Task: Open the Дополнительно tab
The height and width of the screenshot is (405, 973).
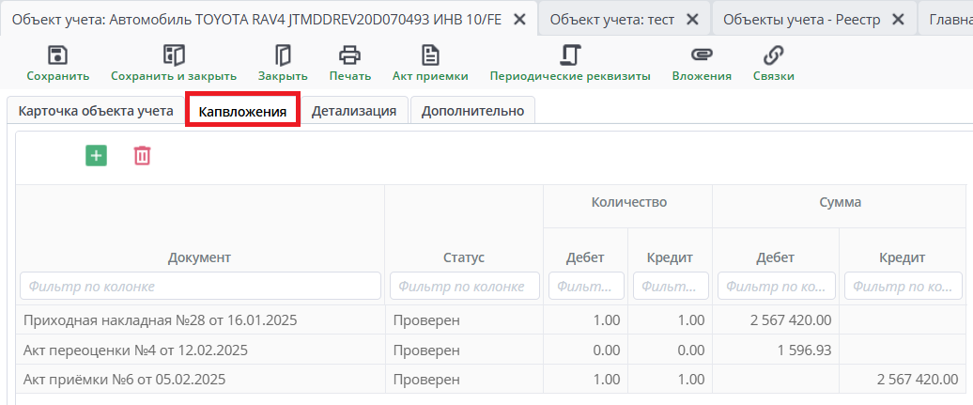Action: click(x=472, y=111)
